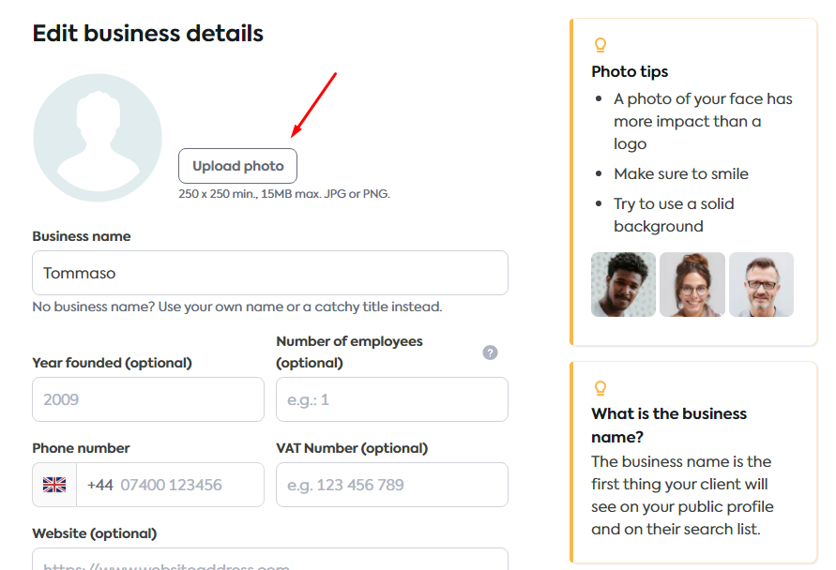Click the Website address input field
836x570 pixels.
coord(270,561)
